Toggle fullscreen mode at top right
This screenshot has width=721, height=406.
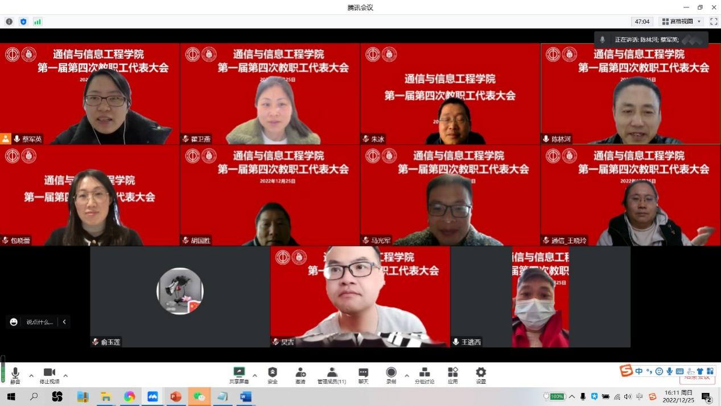714,22
